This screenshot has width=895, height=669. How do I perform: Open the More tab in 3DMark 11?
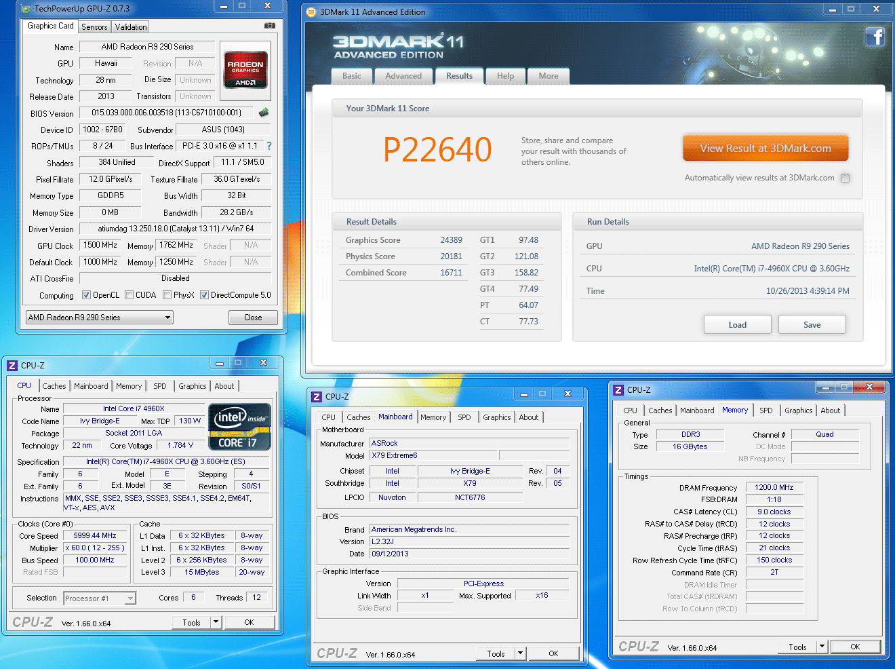pyautogui.click(x=549, y=76)
